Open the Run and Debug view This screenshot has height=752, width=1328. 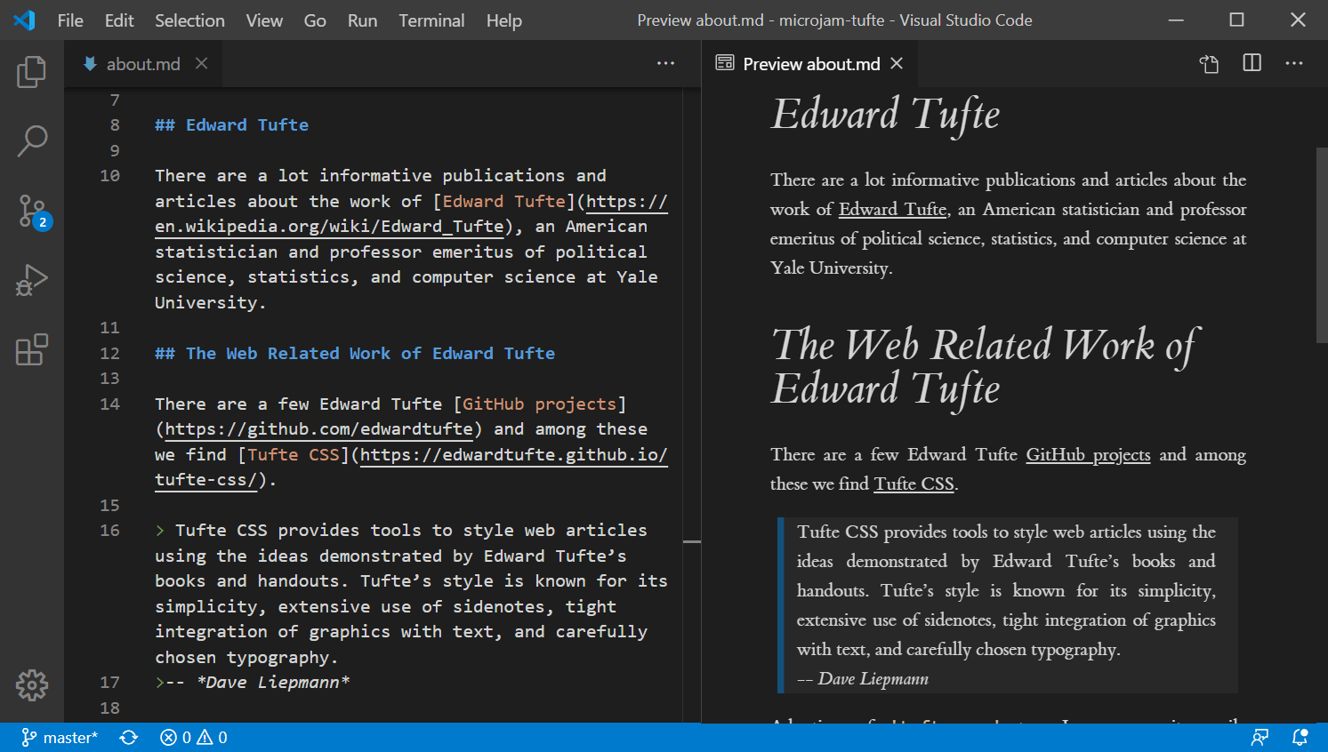(32, 280)
